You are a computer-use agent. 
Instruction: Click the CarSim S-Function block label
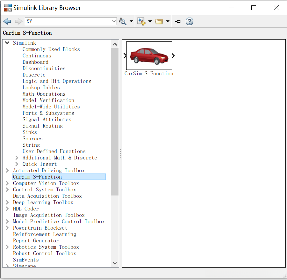point(149,74)
